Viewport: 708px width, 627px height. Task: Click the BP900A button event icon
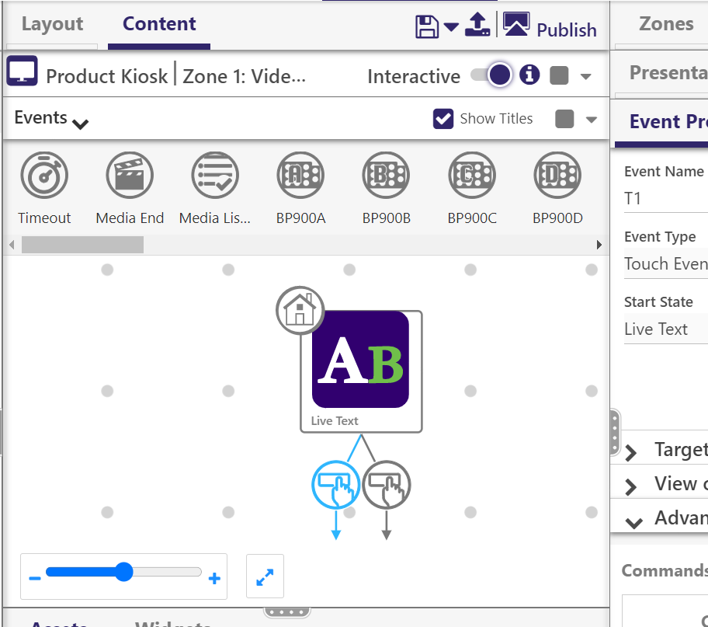click(300, 176)
